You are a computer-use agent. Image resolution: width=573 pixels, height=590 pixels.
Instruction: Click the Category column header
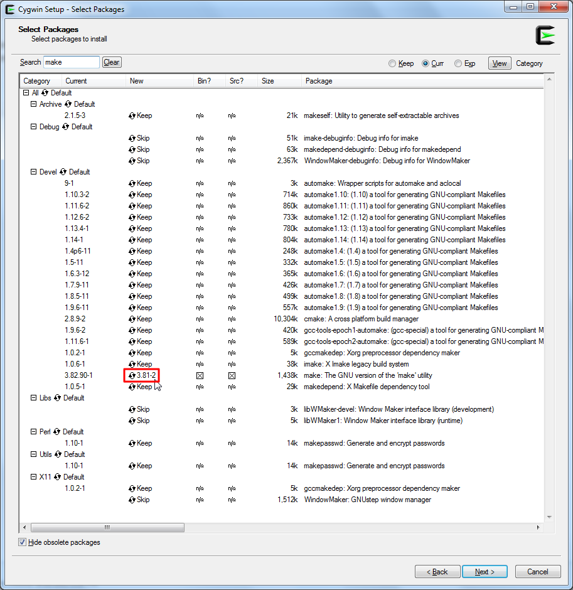point(41,81)
